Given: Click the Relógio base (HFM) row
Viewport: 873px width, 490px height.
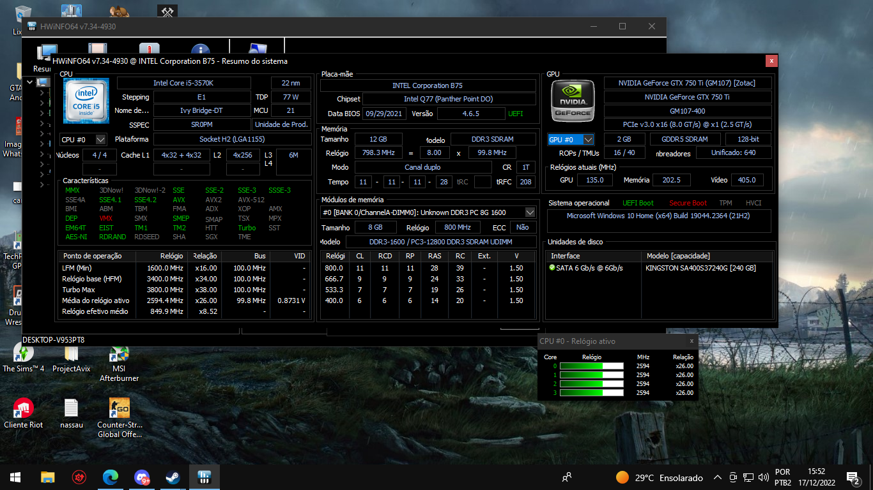Looking at the screenshot, I should tap(183, 279).
